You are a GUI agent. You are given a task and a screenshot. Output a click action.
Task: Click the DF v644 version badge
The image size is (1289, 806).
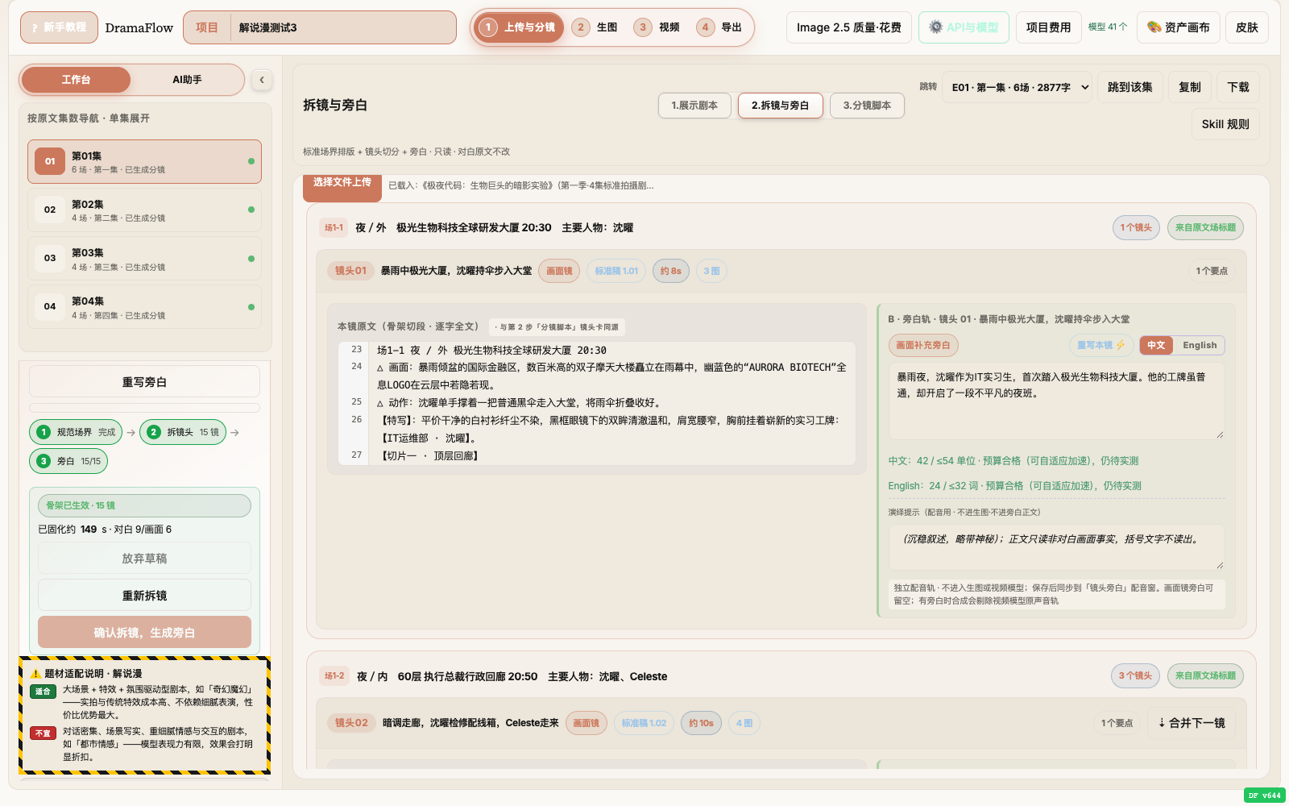1264,796
